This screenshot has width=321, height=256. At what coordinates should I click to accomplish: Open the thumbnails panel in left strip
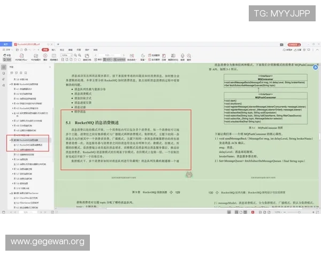pyautogui.click(x=4, y=73)
